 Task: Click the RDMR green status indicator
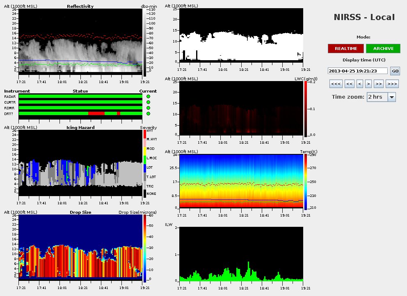pos(148,108)
